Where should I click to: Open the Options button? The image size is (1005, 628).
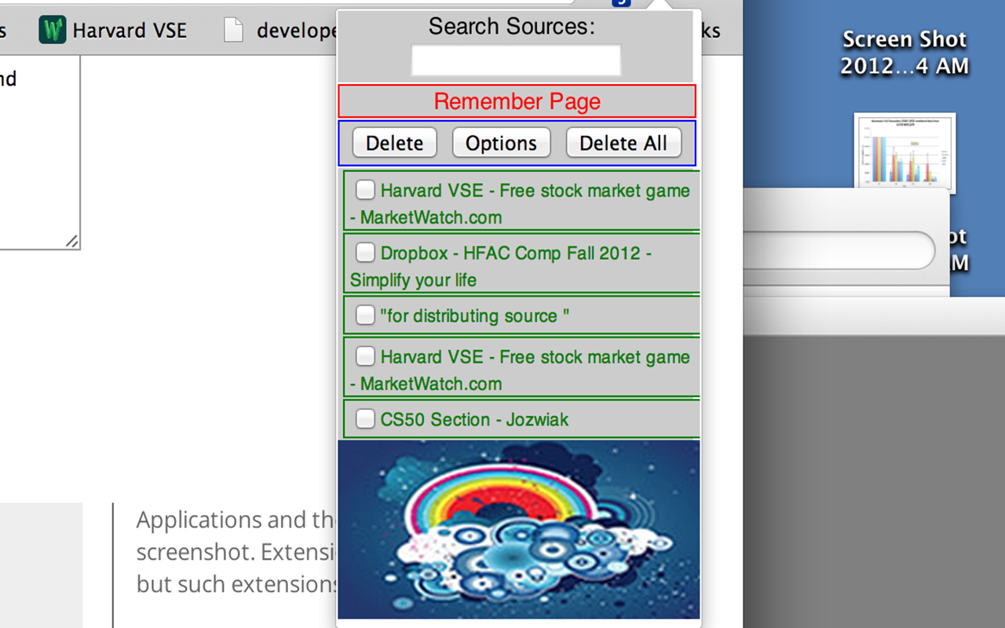point(501,143)
